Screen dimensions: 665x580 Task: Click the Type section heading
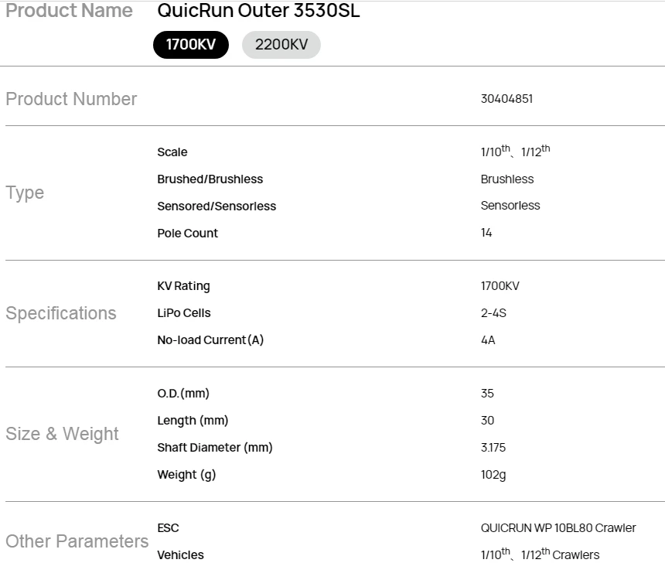pyautogui.click(x=25, y=193)
